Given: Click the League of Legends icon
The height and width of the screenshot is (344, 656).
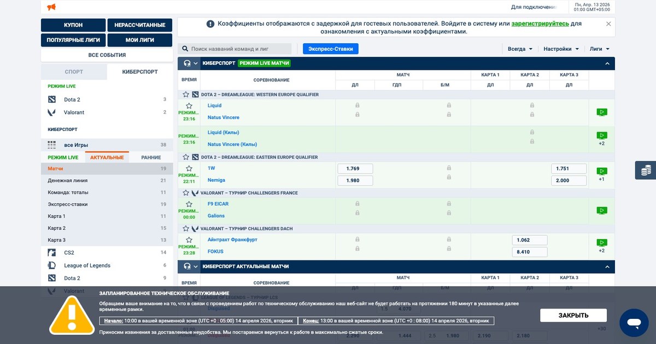Looking at the screenshot, I should (x=51, y=265).
